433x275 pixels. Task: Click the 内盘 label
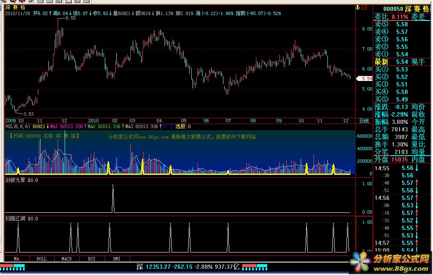(418, 159)
